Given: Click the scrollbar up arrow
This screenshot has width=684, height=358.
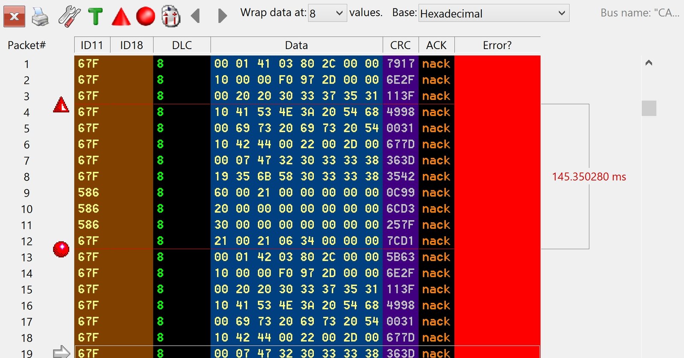Looking at the screenshot, I should 649,63.
